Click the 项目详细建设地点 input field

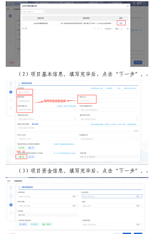(x=109, y=110)
